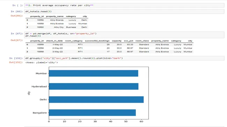This screenshot has height=127, width=227.
Task: Select the In [67] prompt label
Action: pos(17,34)
